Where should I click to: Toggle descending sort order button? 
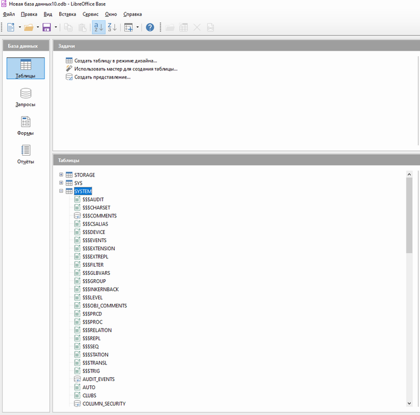(x=112, y=27)
